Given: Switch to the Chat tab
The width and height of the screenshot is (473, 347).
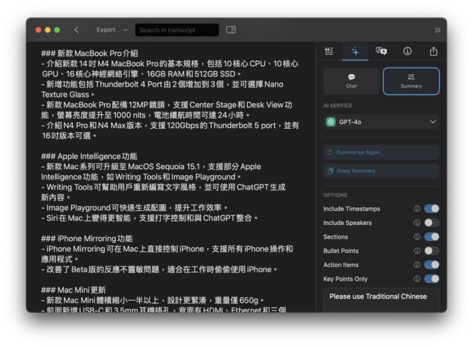Looking at the screenshot, I should point(351,81).
